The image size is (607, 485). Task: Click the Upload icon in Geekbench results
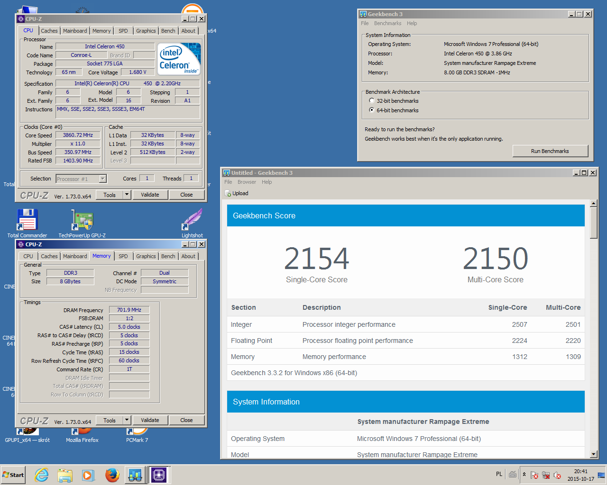(228, 193)
